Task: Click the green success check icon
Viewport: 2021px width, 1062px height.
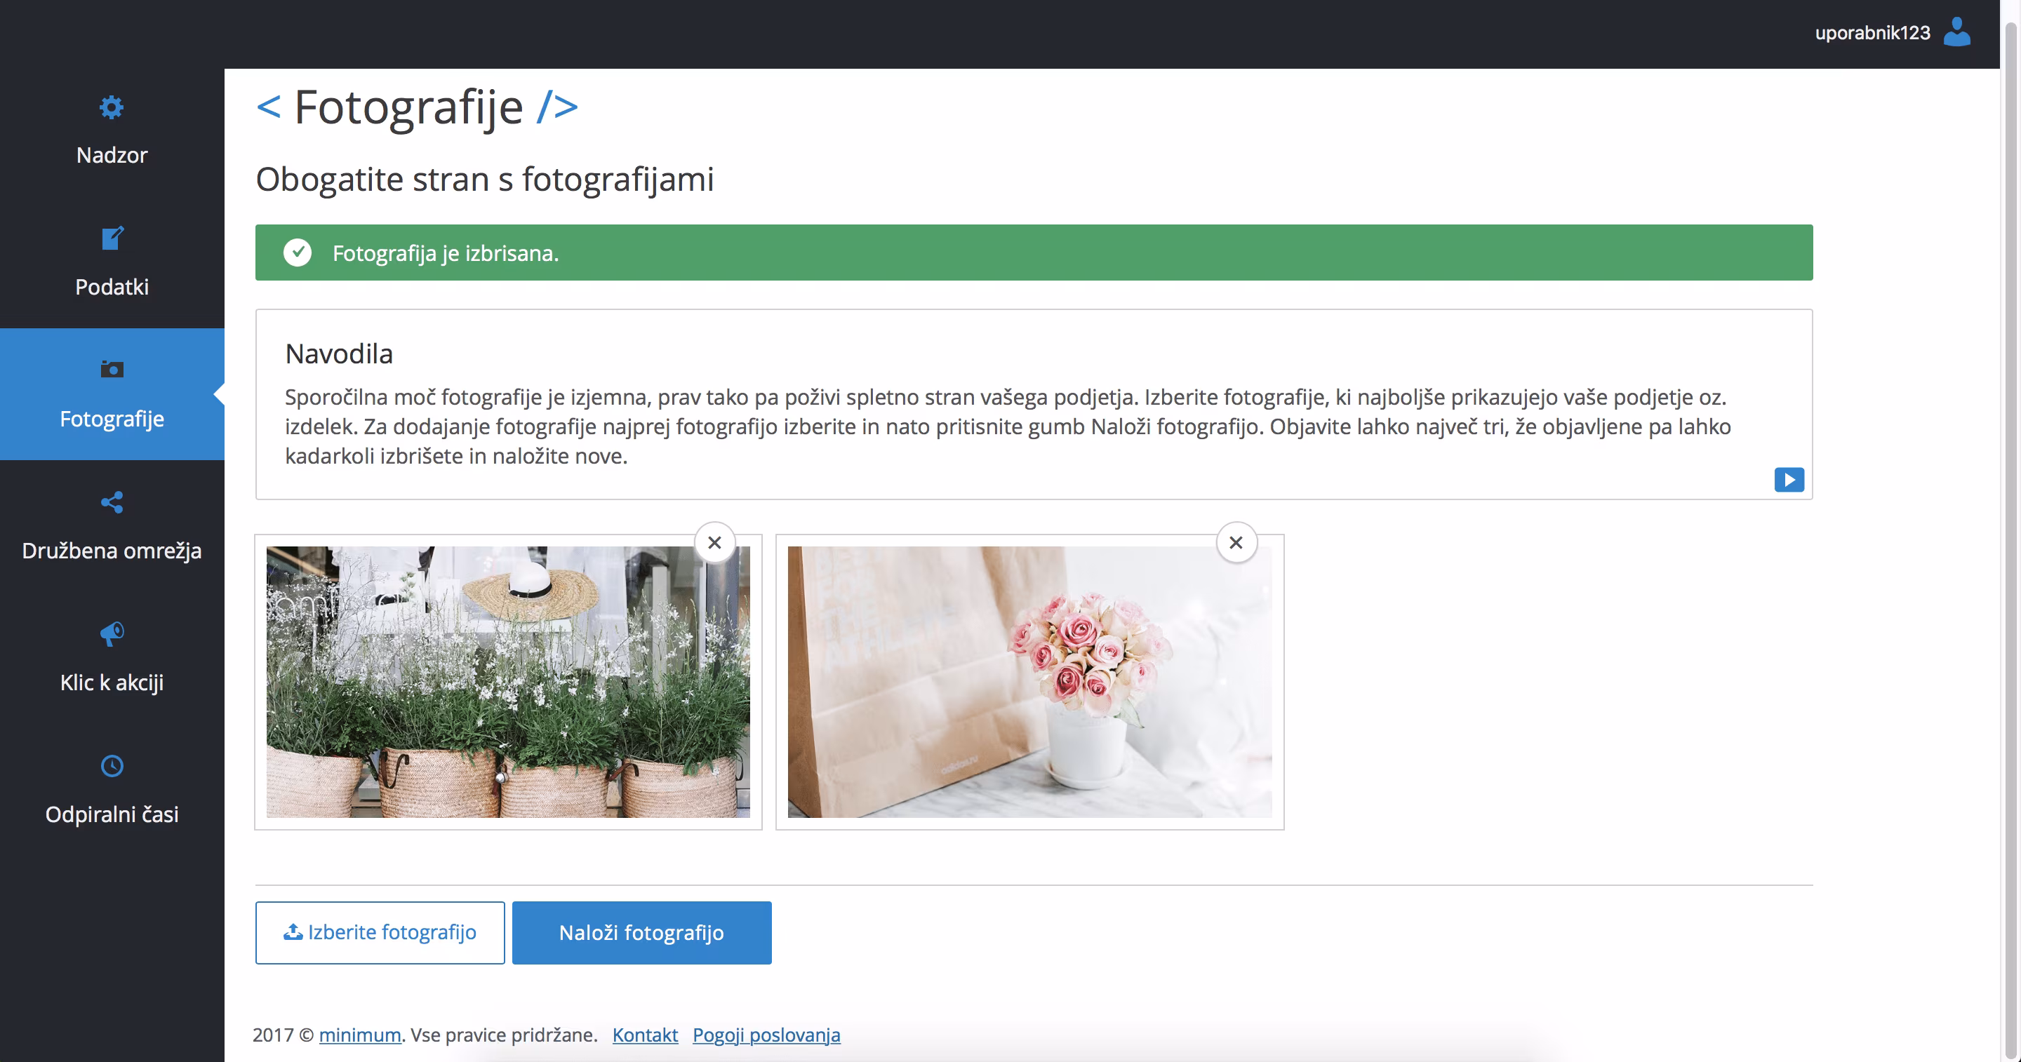Action: pyautogui.click(x=298, y=253)
